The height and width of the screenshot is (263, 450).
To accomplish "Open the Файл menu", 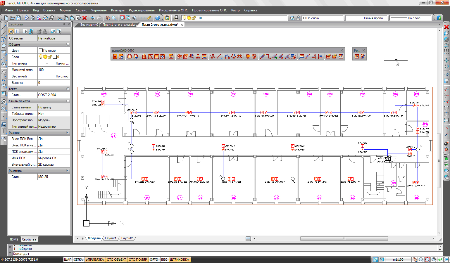I will tap(9, 10).
